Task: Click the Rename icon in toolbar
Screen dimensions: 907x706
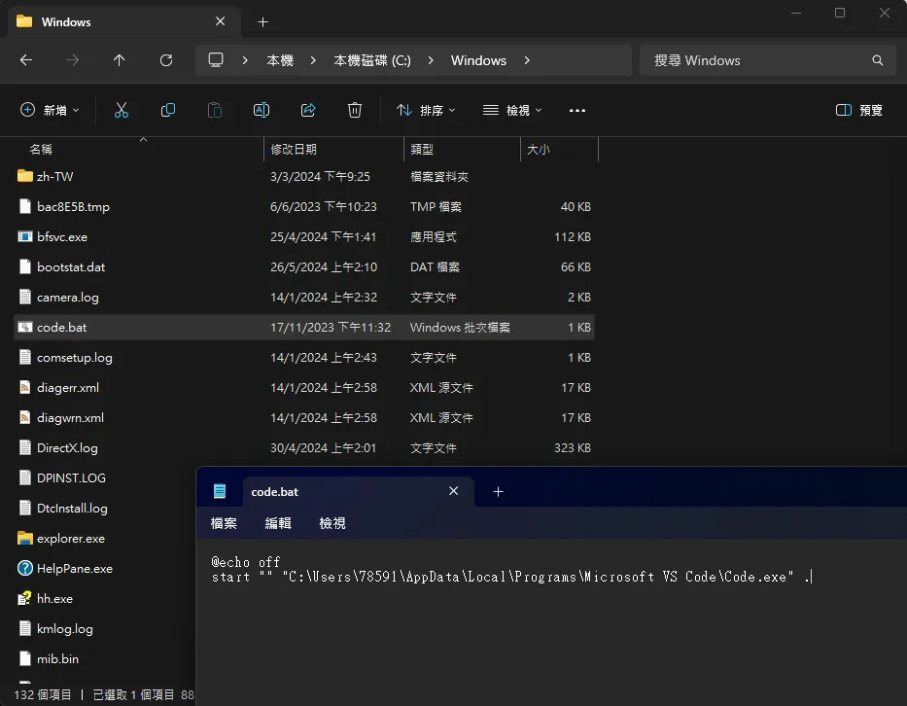Action: pos(262,111)
